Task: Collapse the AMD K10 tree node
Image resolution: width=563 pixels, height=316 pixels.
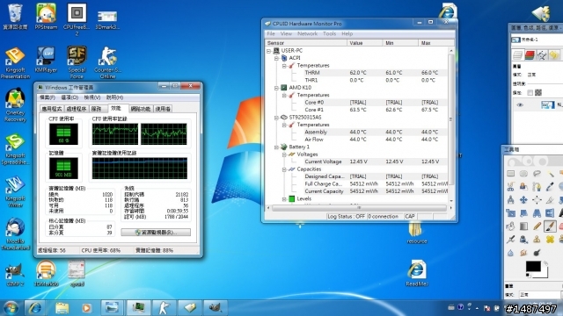Action: click(x=276, y=88)
